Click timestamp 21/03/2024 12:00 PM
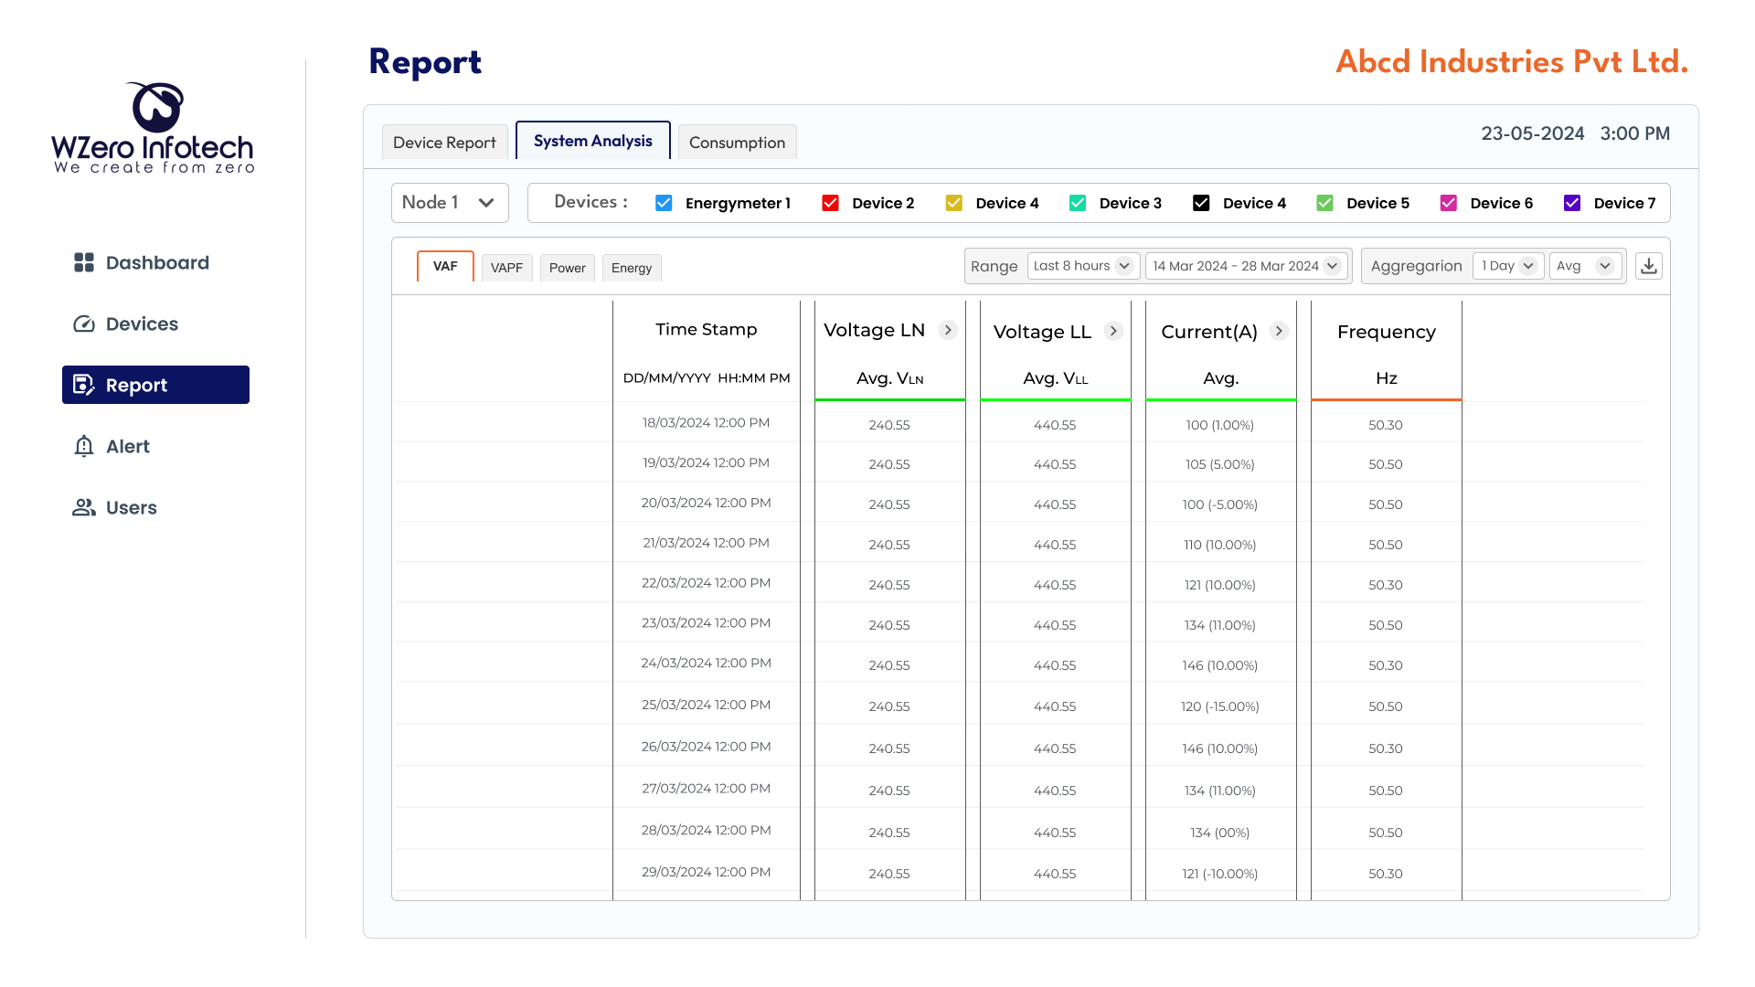Image resolution: width=1755 pixels, height=987 pixels. tap(706, 543)
